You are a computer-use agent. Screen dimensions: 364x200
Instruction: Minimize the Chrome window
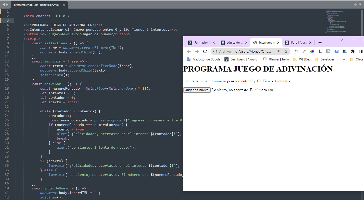pyautogui.click(x=353, y=40)
